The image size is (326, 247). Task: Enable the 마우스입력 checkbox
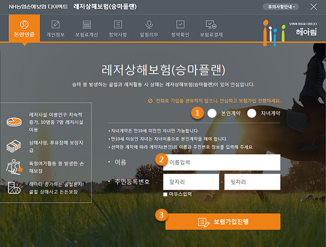(x=165, y=194)
